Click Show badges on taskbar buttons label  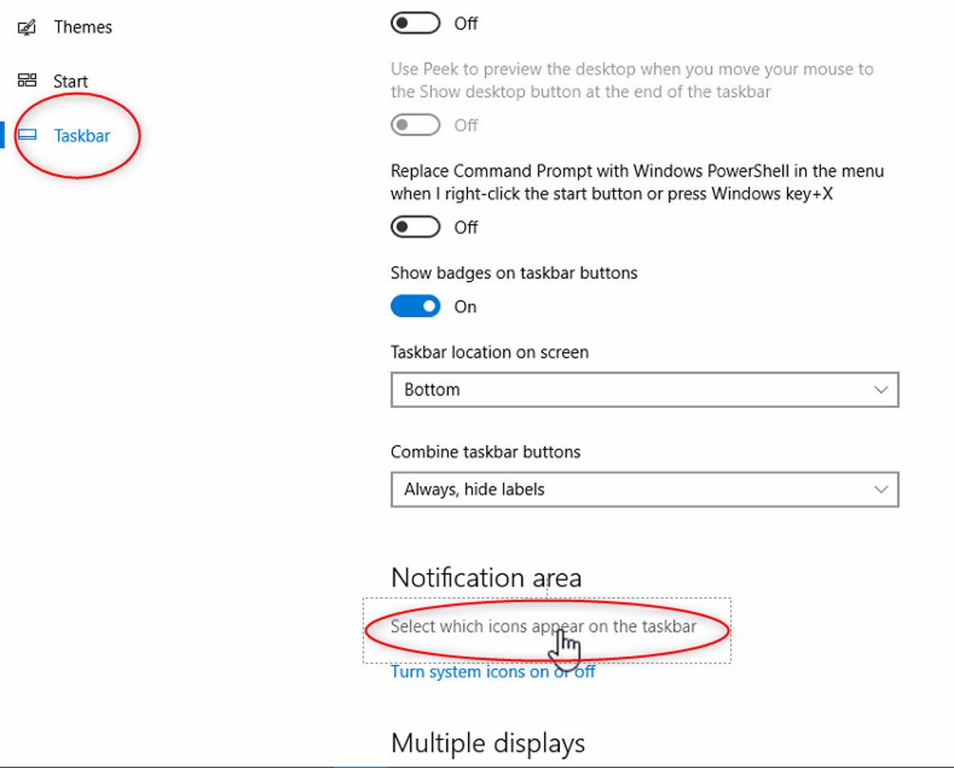513,273
